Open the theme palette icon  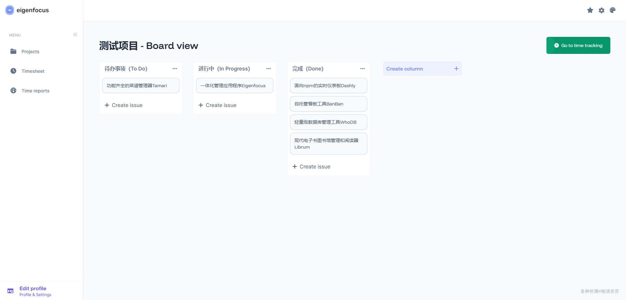click(613, 10)
